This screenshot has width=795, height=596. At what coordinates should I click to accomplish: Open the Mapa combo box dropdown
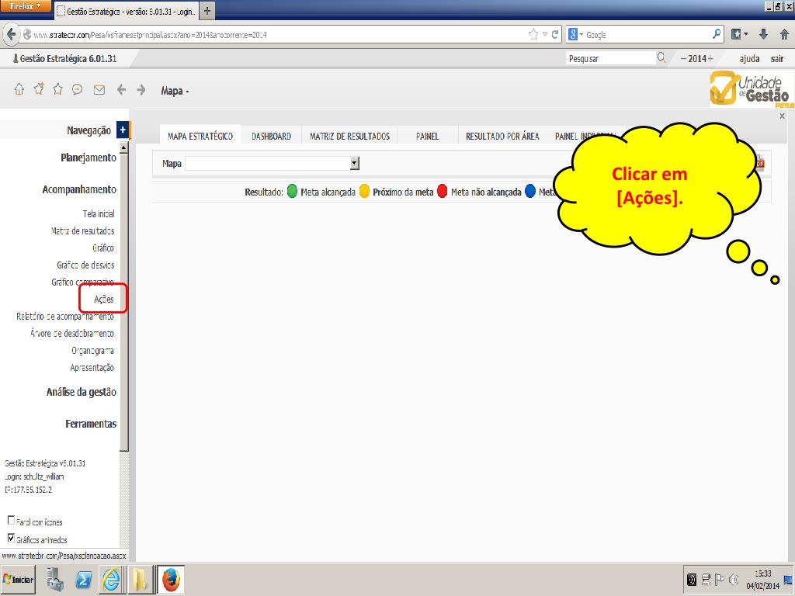tap(355, 163)
